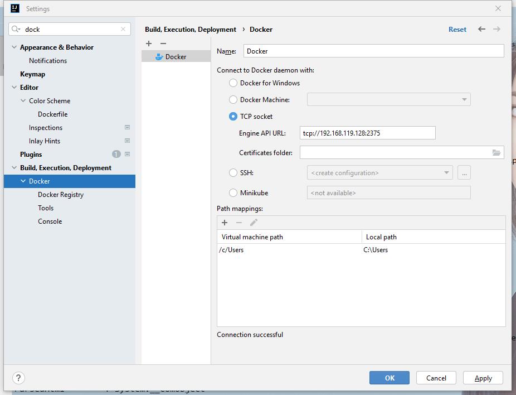The height and width of the screenshot is (395, 516).
Task: Click the Inspections project-level settings icon
Action: click(128, 128)
